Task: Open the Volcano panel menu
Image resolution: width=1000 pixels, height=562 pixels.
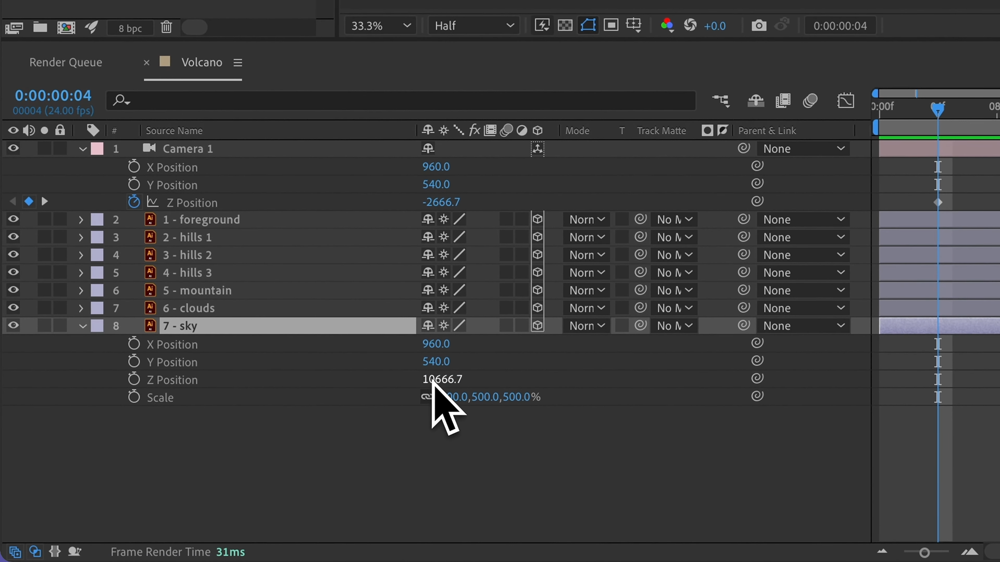Action: (x=238, y=62)
